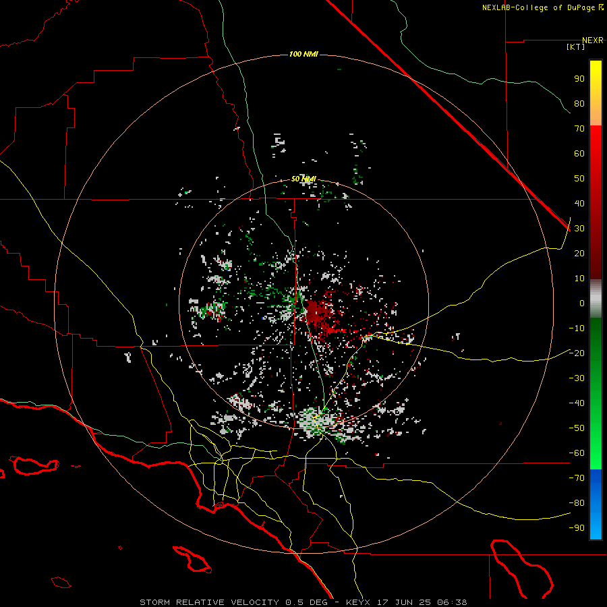Click the -40 scale value

pyautogui.click(x=577, y=403)
